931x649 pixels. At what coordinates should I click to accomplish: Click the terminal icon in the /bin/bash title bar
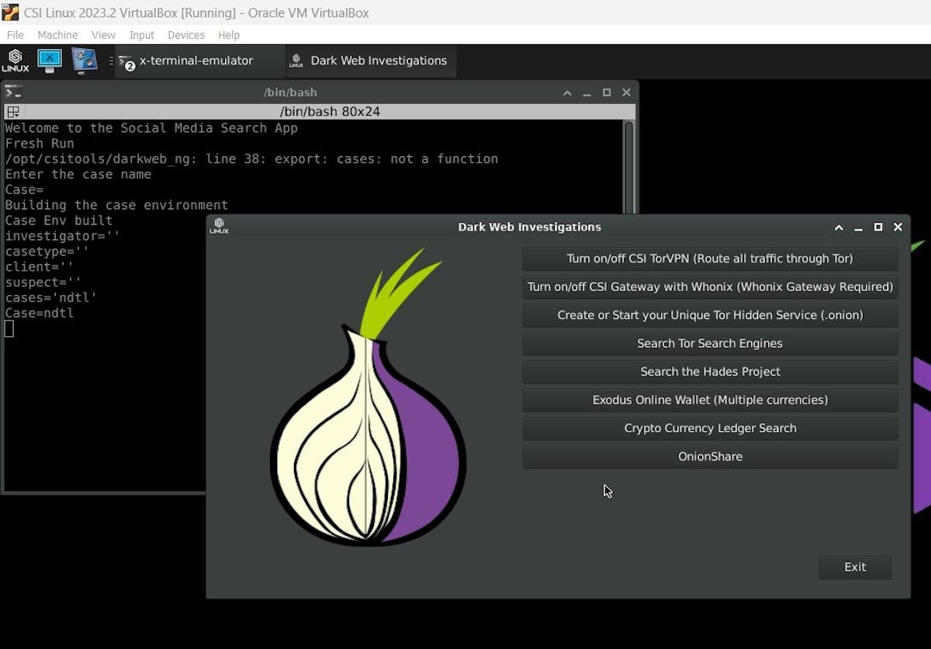[x=12, y=92]
